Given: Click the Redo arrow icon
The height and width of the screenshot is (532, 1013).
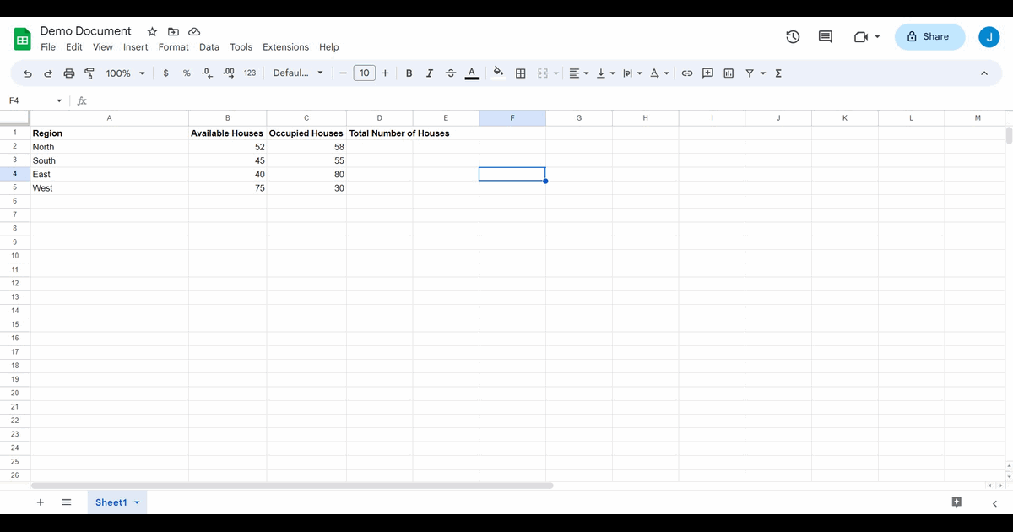Looking at the screenshot, I should tap(48, 73).
